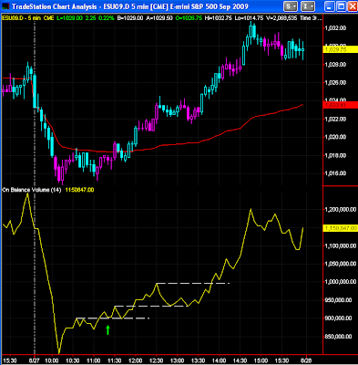Click the 'Hi=1032.75' high value
This screenshot has height=365, width=358.
220,18
